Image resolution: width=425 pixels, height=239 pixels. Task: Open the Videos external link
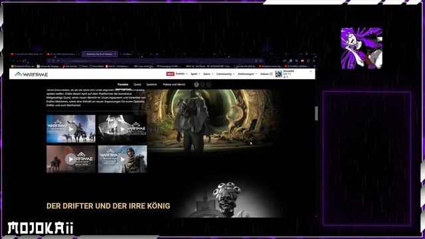coord(266,74)
